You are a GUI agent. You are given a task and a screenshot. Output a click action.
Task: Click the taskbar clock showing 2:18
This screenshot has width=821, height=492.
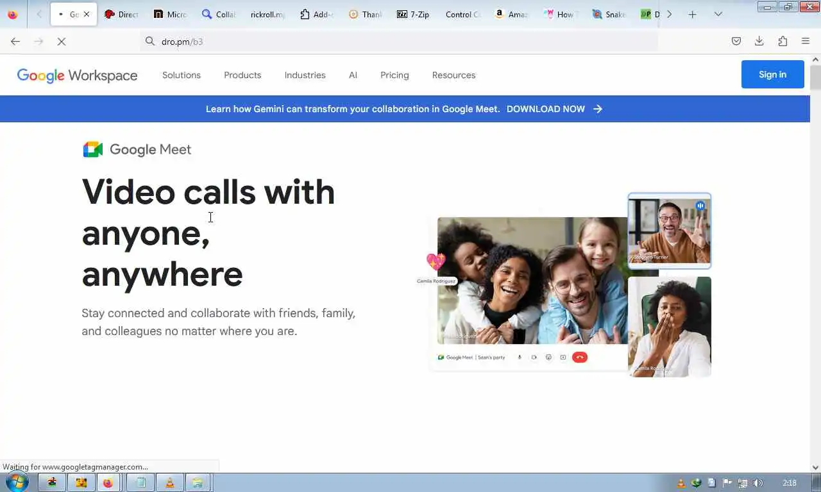coord(790,483)
